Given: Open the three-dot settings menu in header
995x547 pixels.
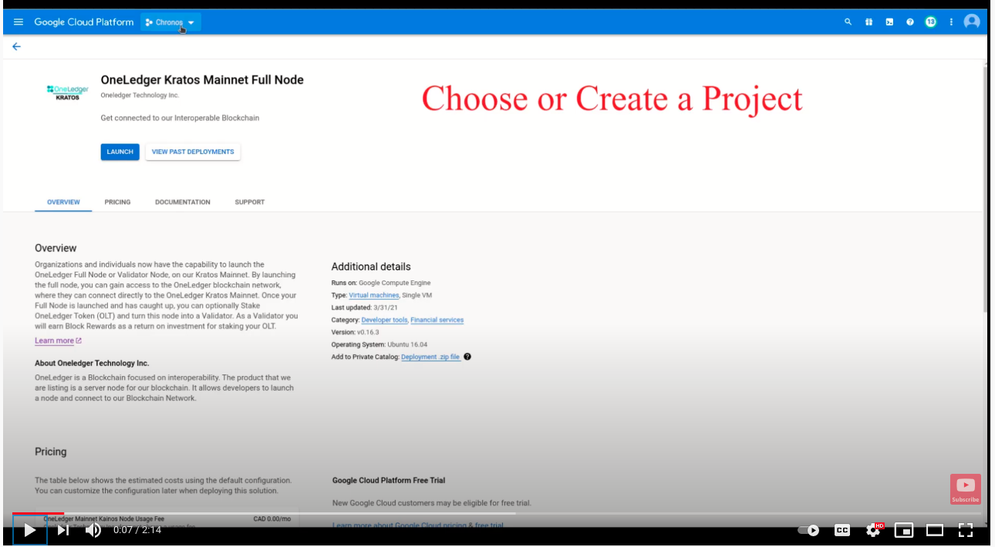Looking at the screenshot, I should (951, 22).
